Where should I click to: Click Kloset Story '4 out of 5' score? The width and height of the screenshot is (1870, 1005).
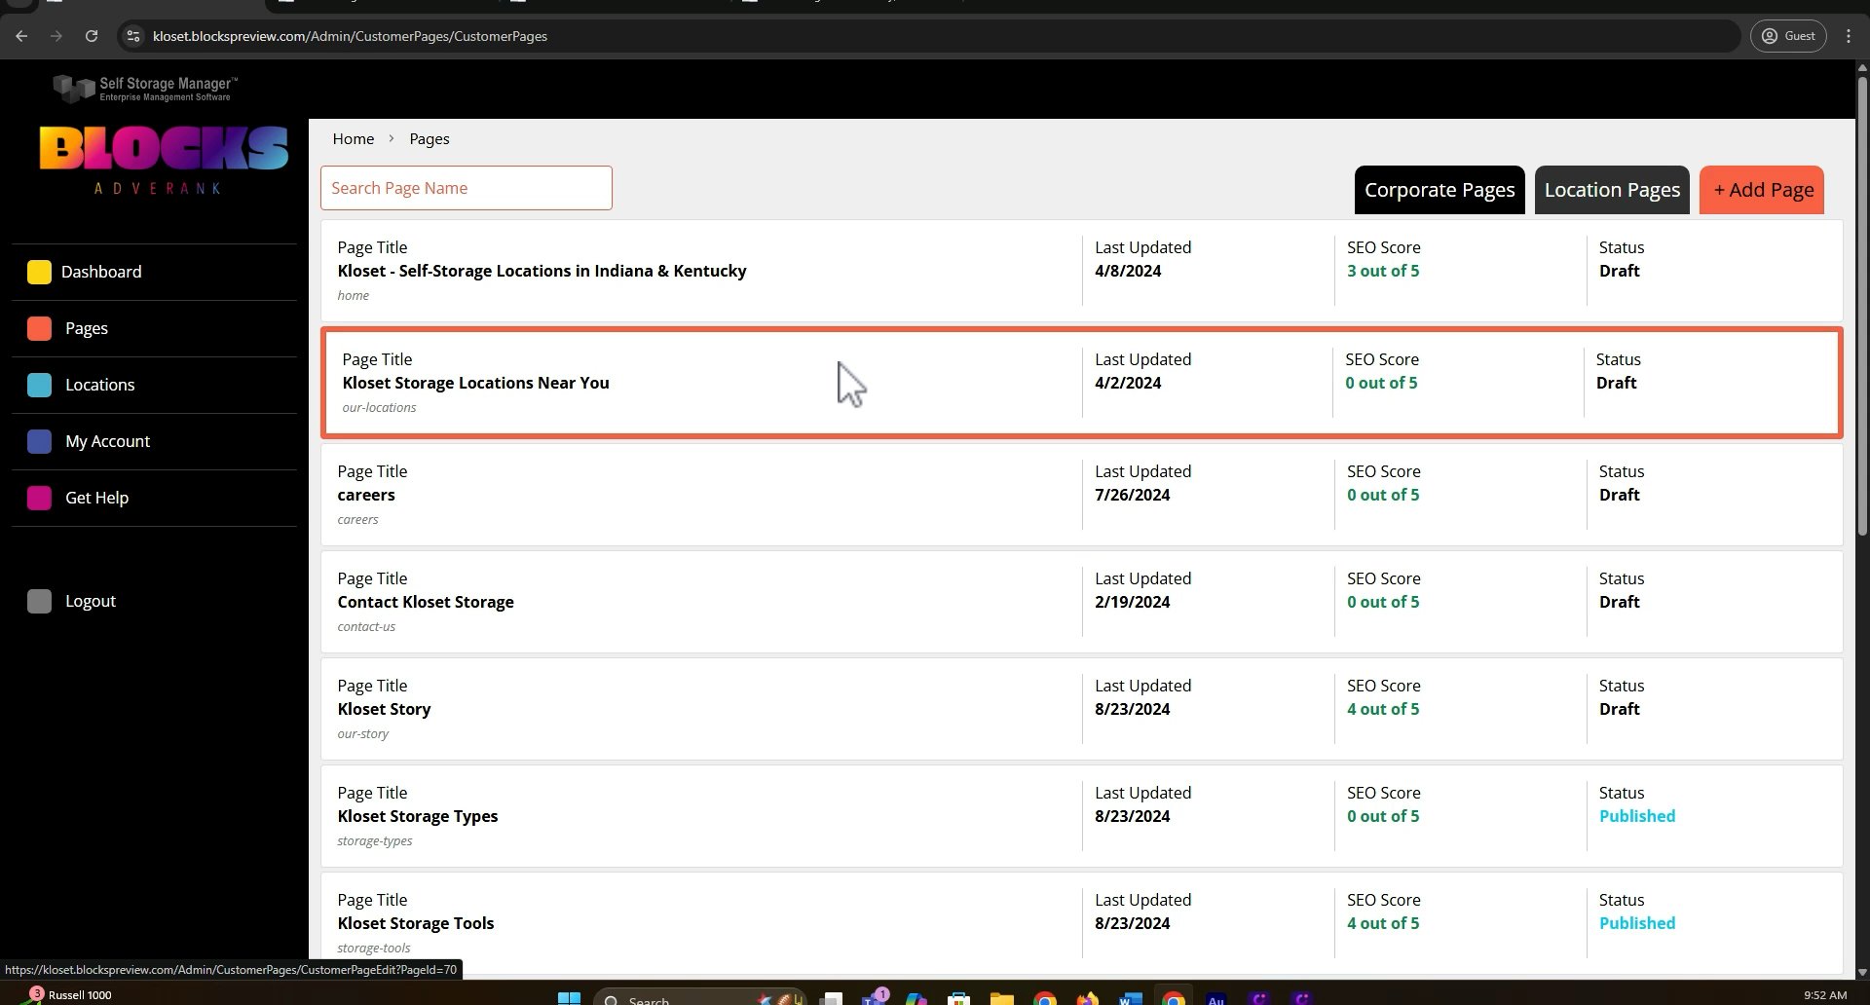(x=1383, y=709)
